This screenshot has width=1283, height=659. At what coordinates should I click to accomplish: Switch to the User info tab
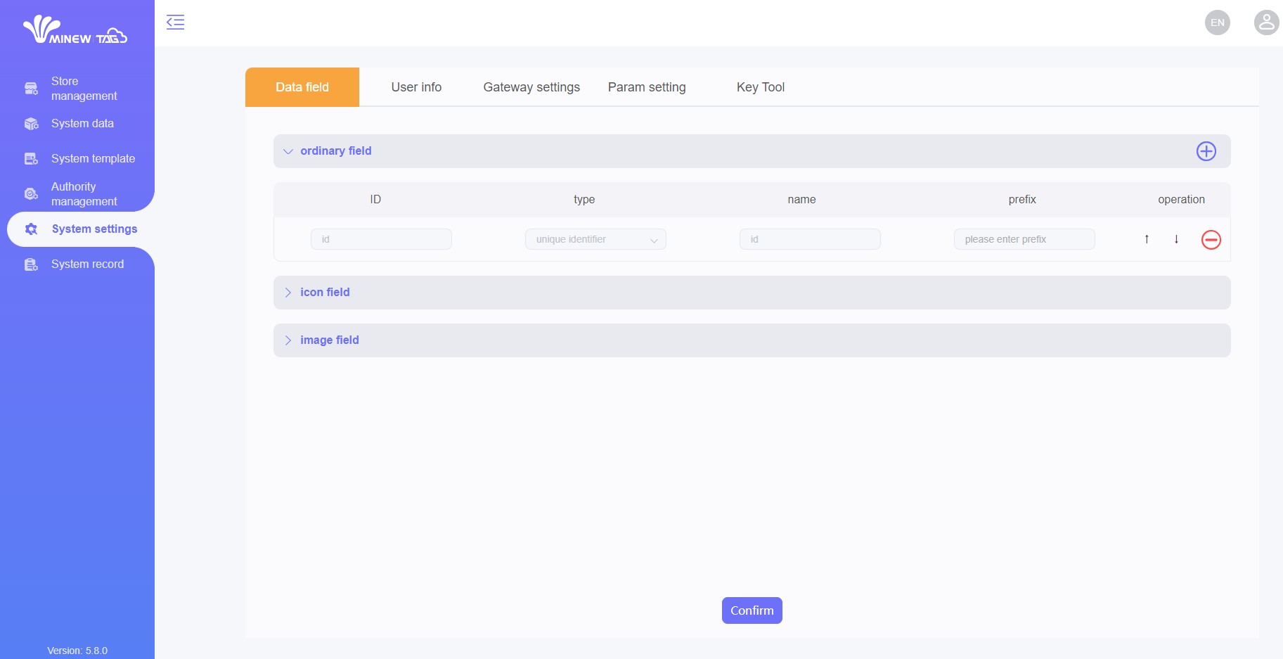click(416, 87)
